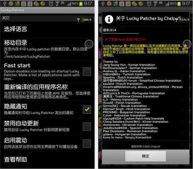Tap 'JeduRocks@XDA - Spanish translation' line

click(130, 128)
